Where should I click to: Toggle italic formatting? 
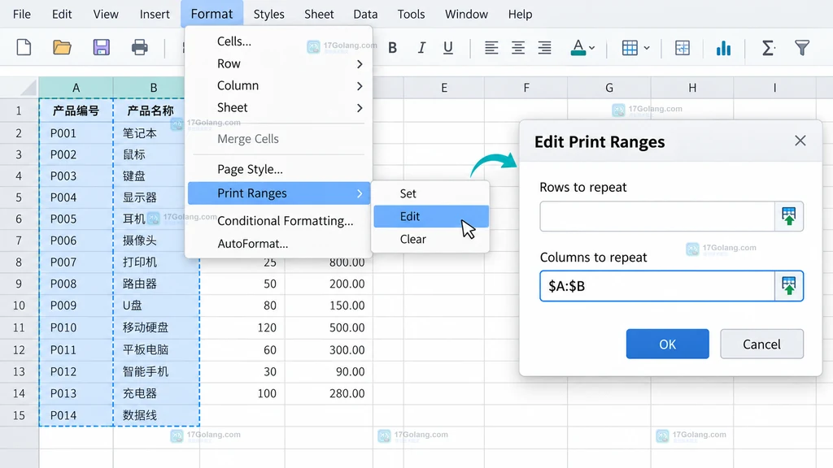point(421,48)
